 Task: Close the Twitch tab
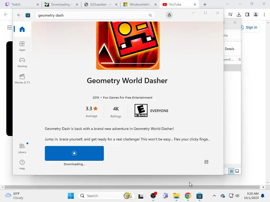tap(38, 4)
